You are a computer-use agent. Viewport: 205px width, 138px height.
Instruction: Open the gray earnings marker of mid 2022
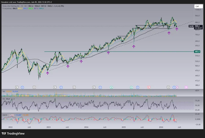pos(34,87)
